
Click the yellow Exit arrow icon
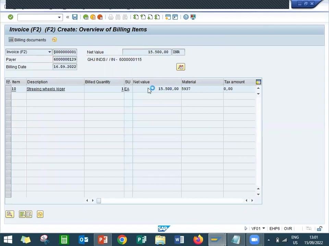pyautogui.click(x=93, y=17)
